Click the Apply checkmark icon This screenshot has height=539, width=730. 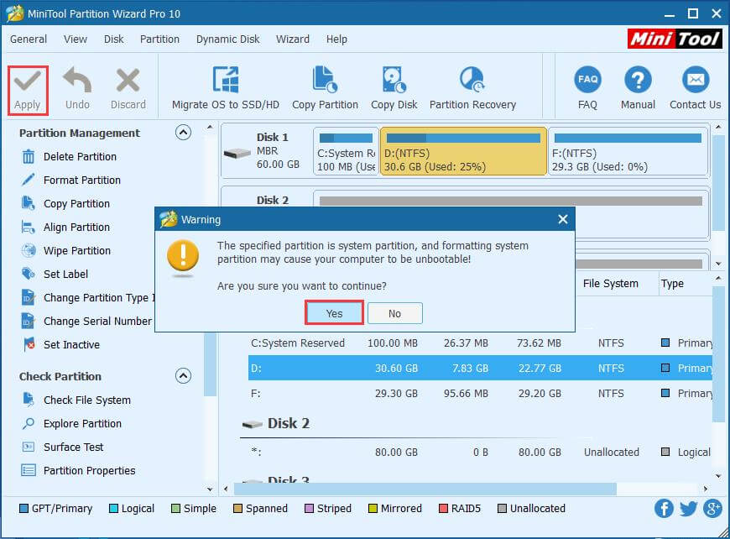(x=28, y=82)
